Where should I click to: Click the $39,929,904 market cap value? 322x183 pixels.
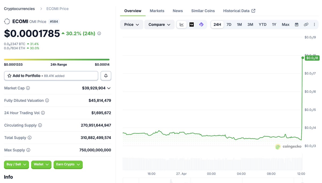coord(94,88)
